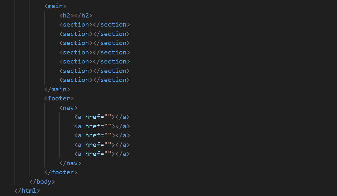Click the closing nav tag
The image size is (337, 196).
pos(70,163)
